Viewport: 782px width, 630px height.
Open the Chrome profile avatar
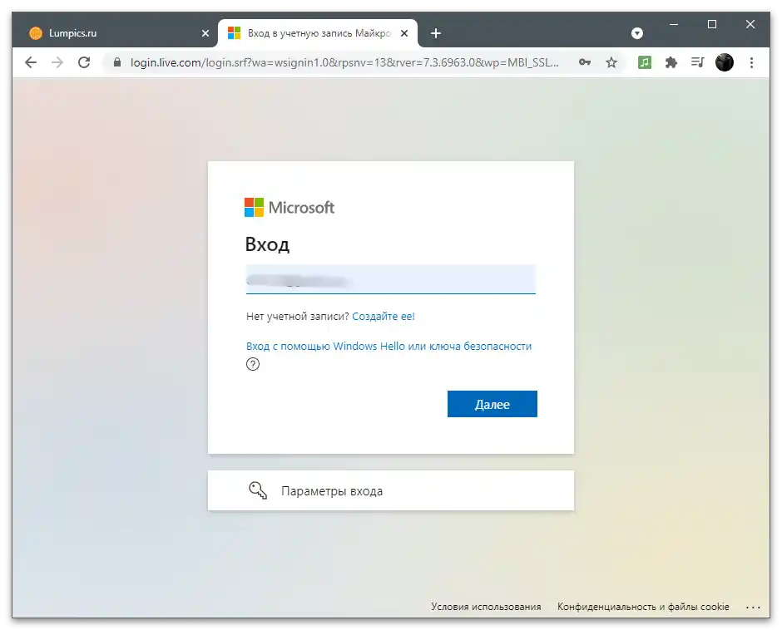pyautogui.click(x=724, y=62)
